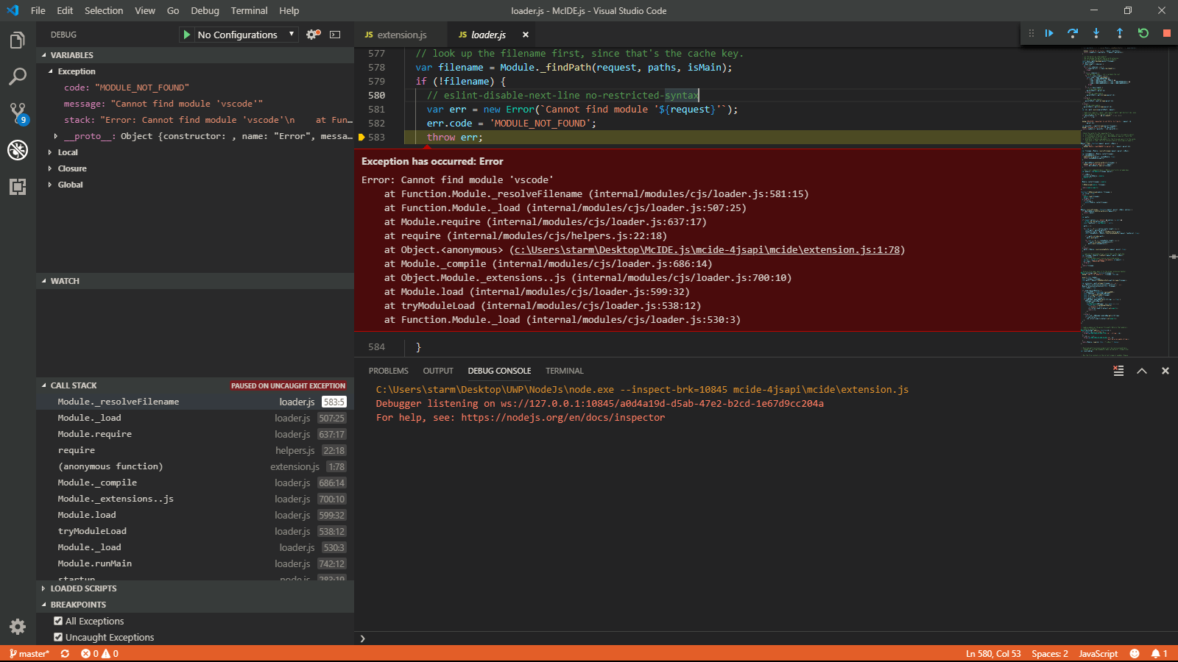Open the feedback smiley in status bar
Screen dimensions: 1178x662
(x=1135, y=653)
